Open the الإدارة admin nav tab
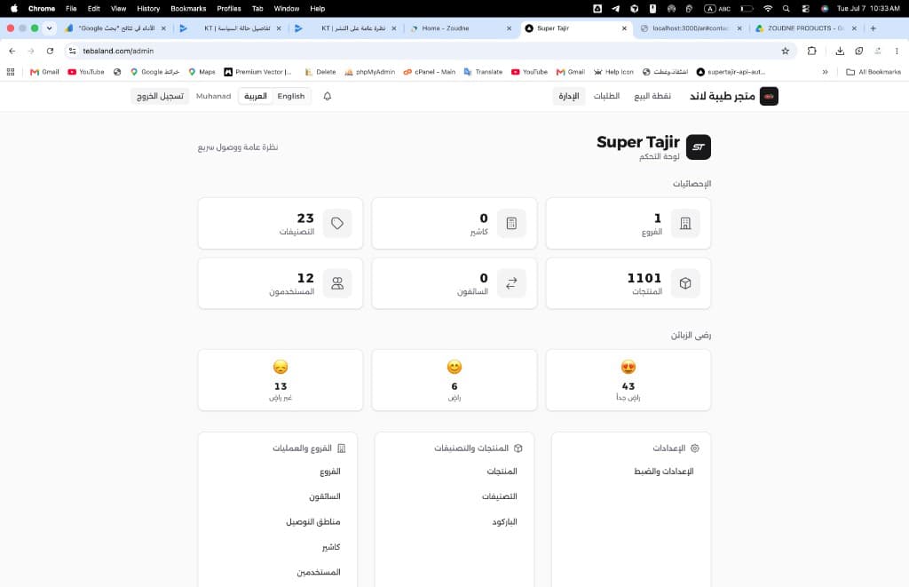 (569, 96)
